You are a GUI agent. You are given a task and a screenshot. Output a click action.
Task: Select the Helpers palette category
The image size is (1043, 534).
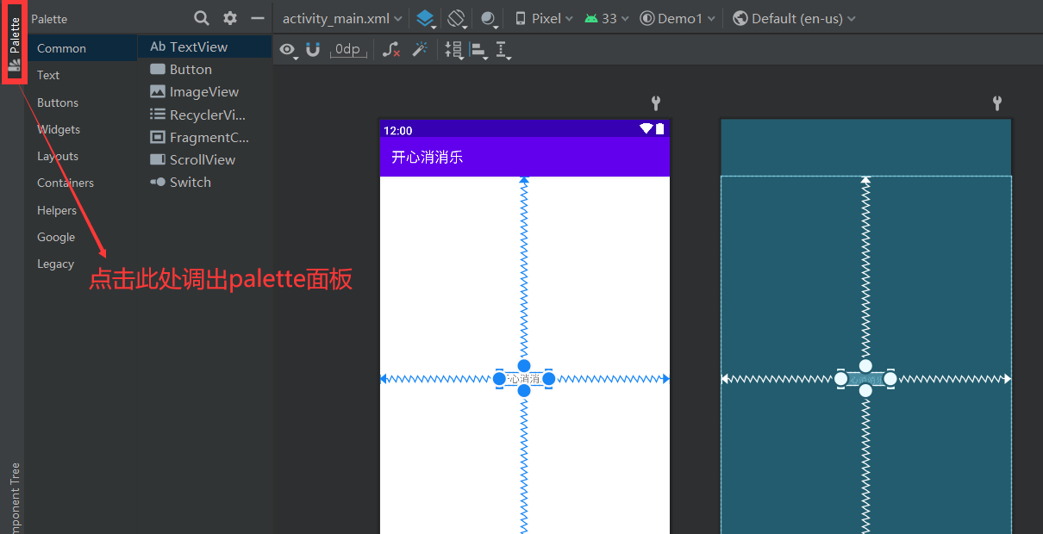point(57,210)
